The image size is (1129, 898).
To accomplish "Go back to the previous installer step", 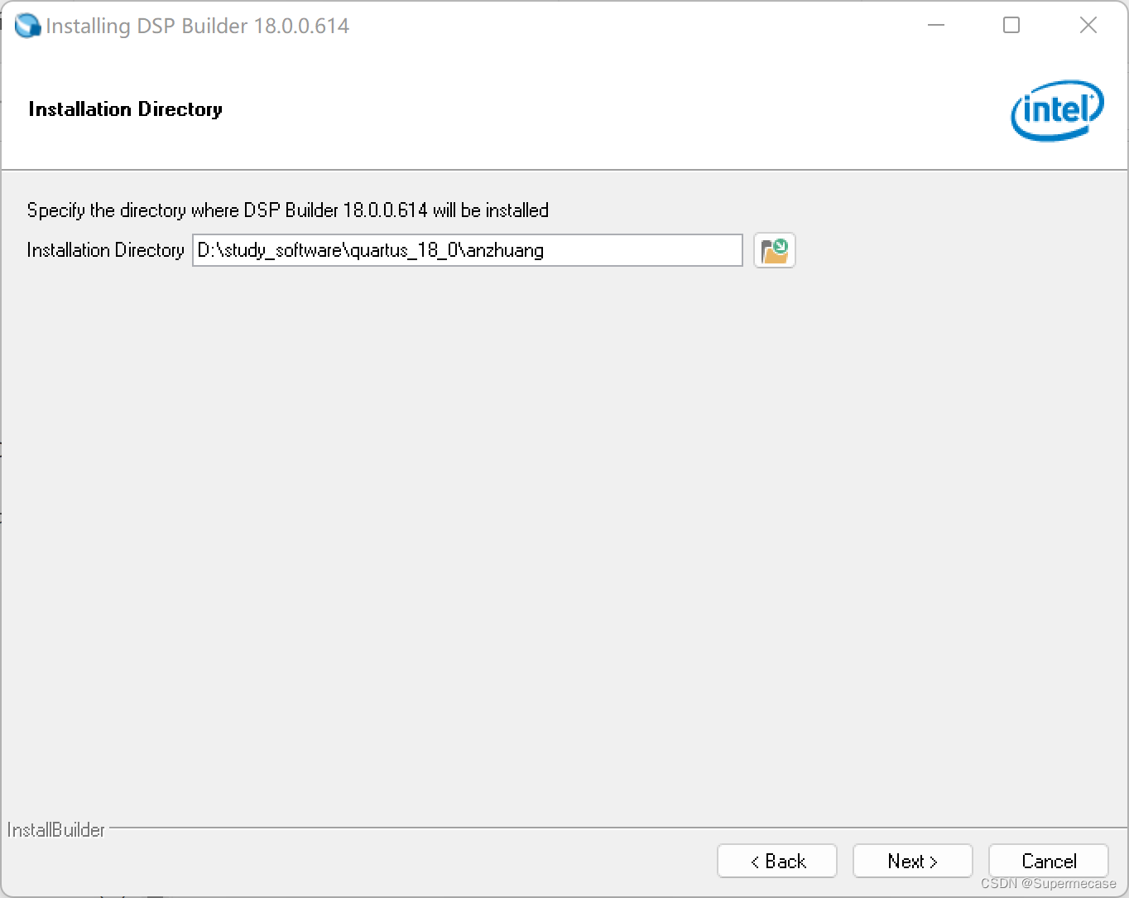I will coord(776,861).
